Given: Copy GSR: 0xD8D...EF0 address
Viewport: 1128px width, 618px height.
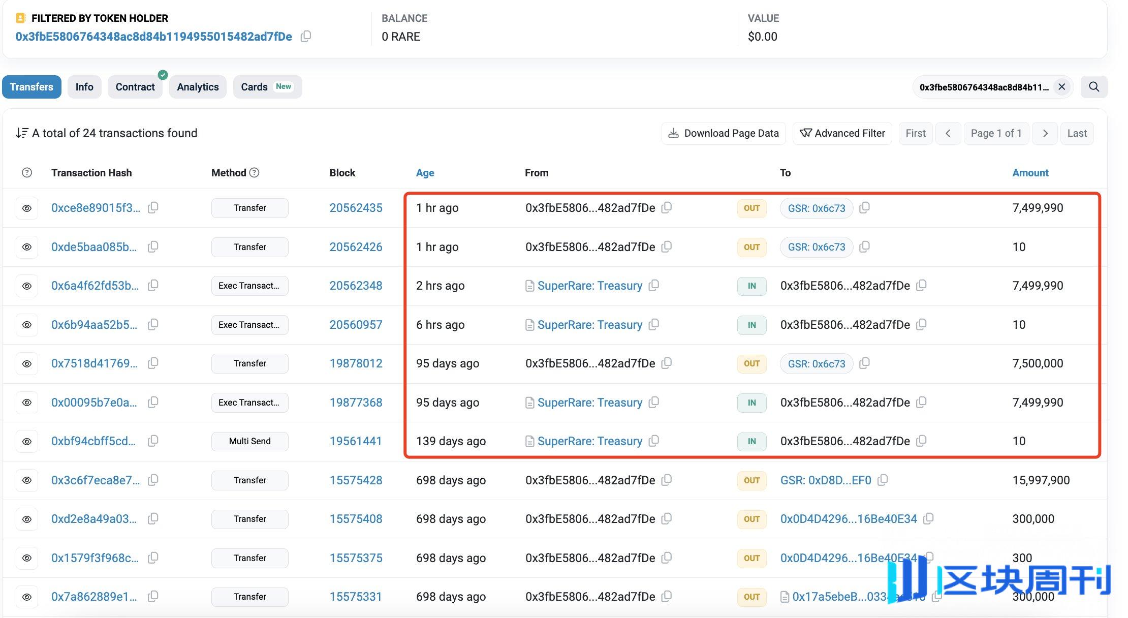Looking at the screenshot, I should (883, 480).
